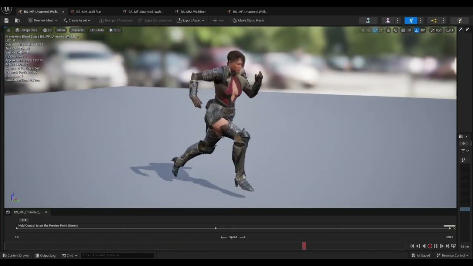Open the x1,0 playback speed dropdown
This screenshot has width=473, height=266.
pos(115,30)
